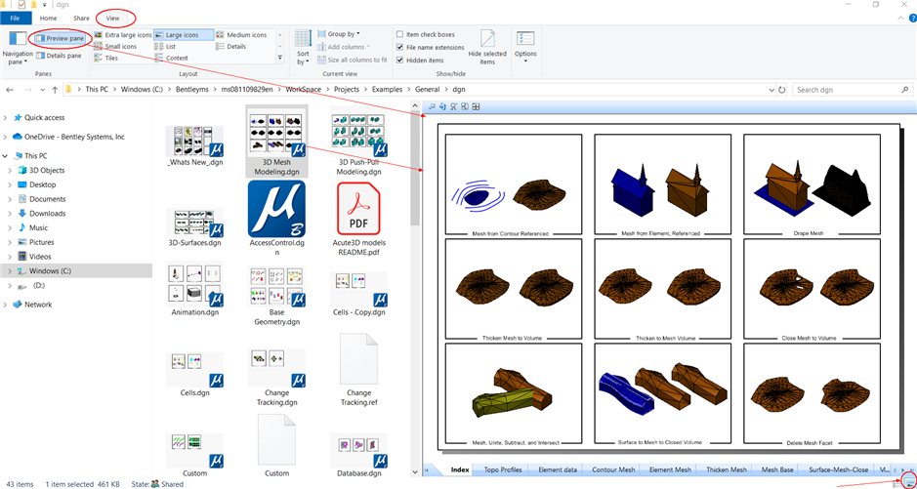Select Acute3D models README.pdf file

tap(358, 219)
